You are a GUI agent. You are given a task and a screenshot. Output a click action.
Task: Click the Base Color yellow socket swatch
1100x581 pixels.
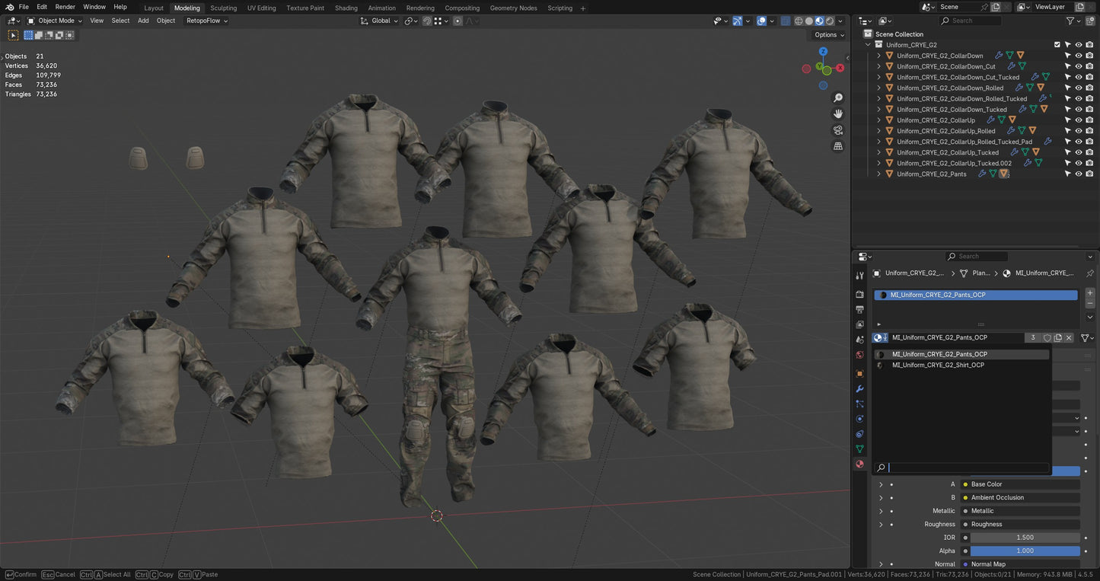[965, 484]
